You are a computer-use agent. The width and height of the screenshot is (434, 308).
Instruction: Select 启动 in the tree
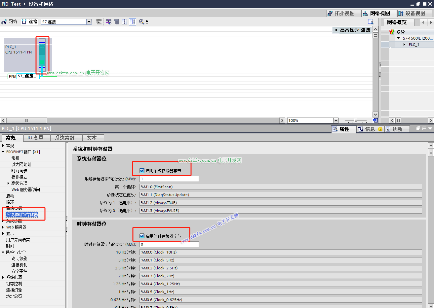pyautogui.click(x=10, y=196)
